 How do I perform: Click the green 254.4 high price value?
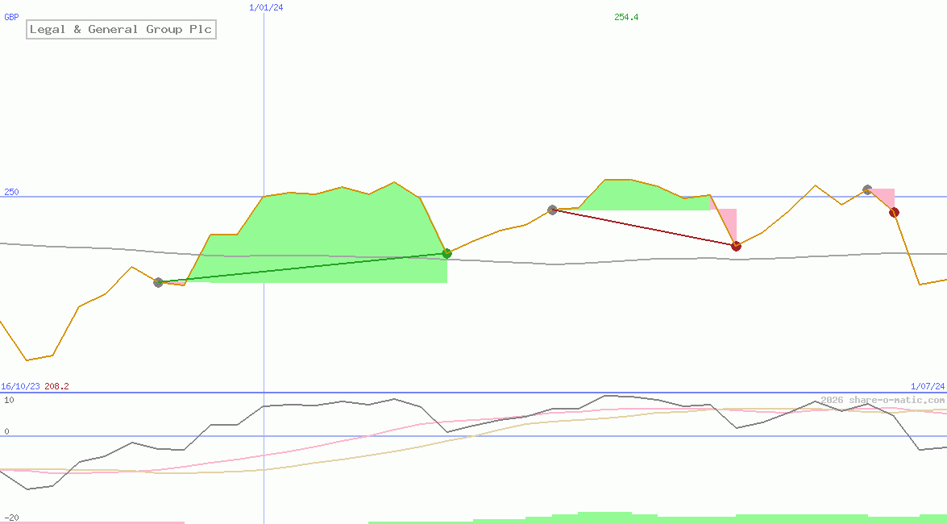click(x=626, y=17)
